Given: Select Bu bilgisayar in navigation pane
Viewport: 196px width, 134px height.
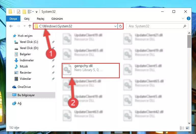Looking at the screenshot, I should tap(31, 95).
